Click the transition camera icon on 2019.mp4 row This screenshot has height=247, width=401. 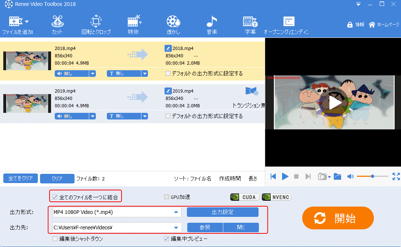[x=252, y=91]
